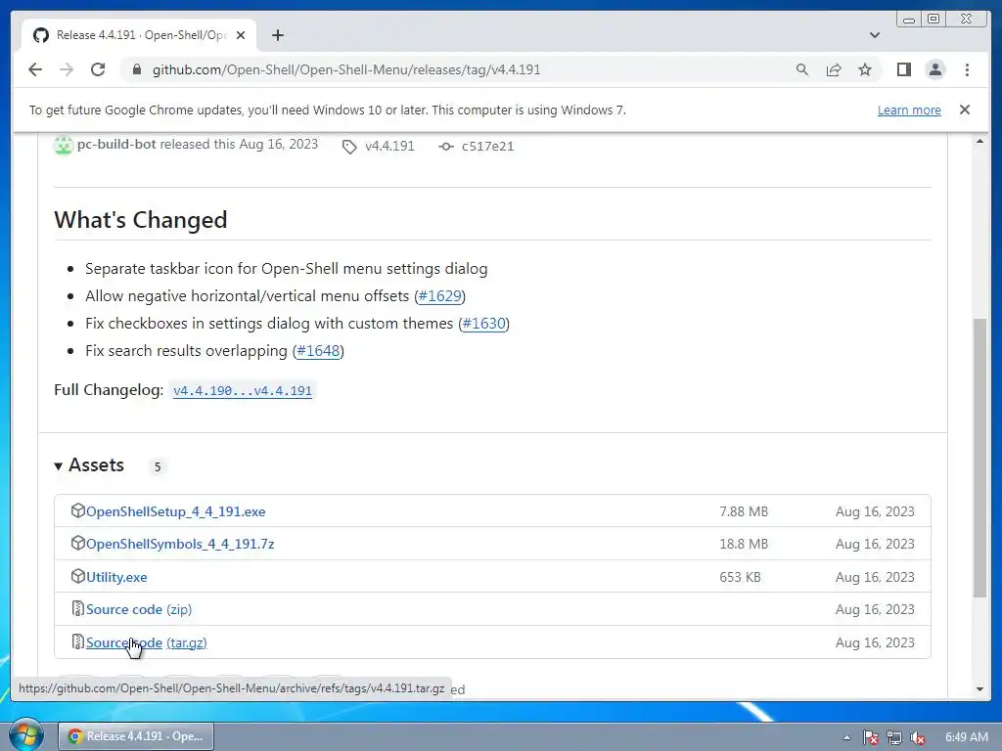Image resolution: width=1002 pixels, height=751 pixels.
Task: Click the package icon beside OpenShellSymbols_4_4_191.7z
Action: tap(78, 544)
